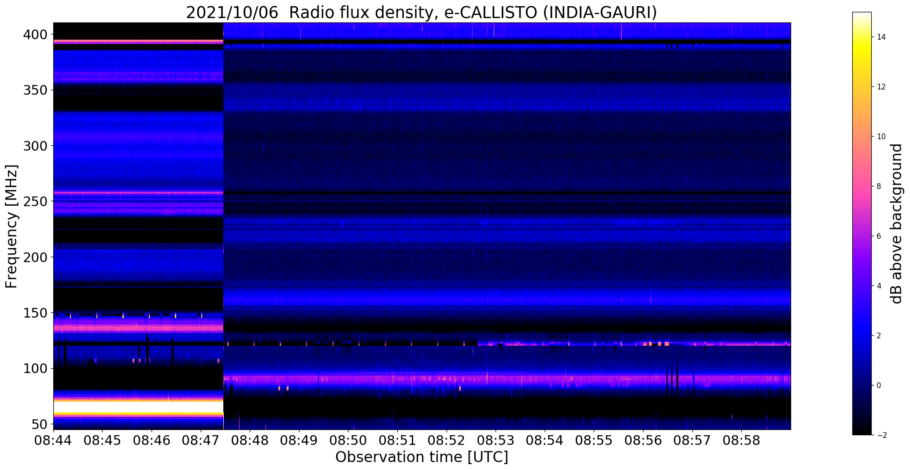The height and width of the screenshot is (470, 910).
Task: Click the 08:47 time tick label
Action: coord(201,440)
